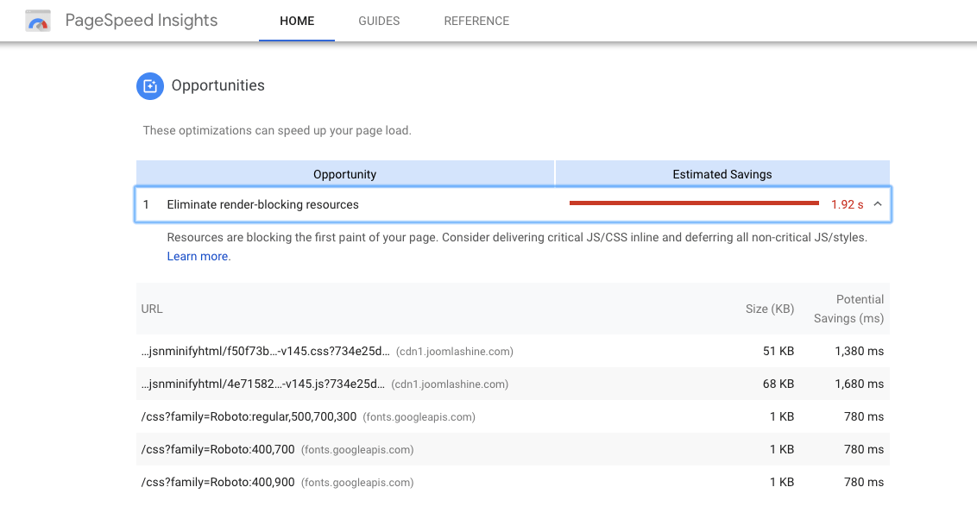Image resolution: width=977 pixels, height=506 pixels.
Task: Click the 1.92 s savings value
Action: pyautogui.click(x=847, y=205)
